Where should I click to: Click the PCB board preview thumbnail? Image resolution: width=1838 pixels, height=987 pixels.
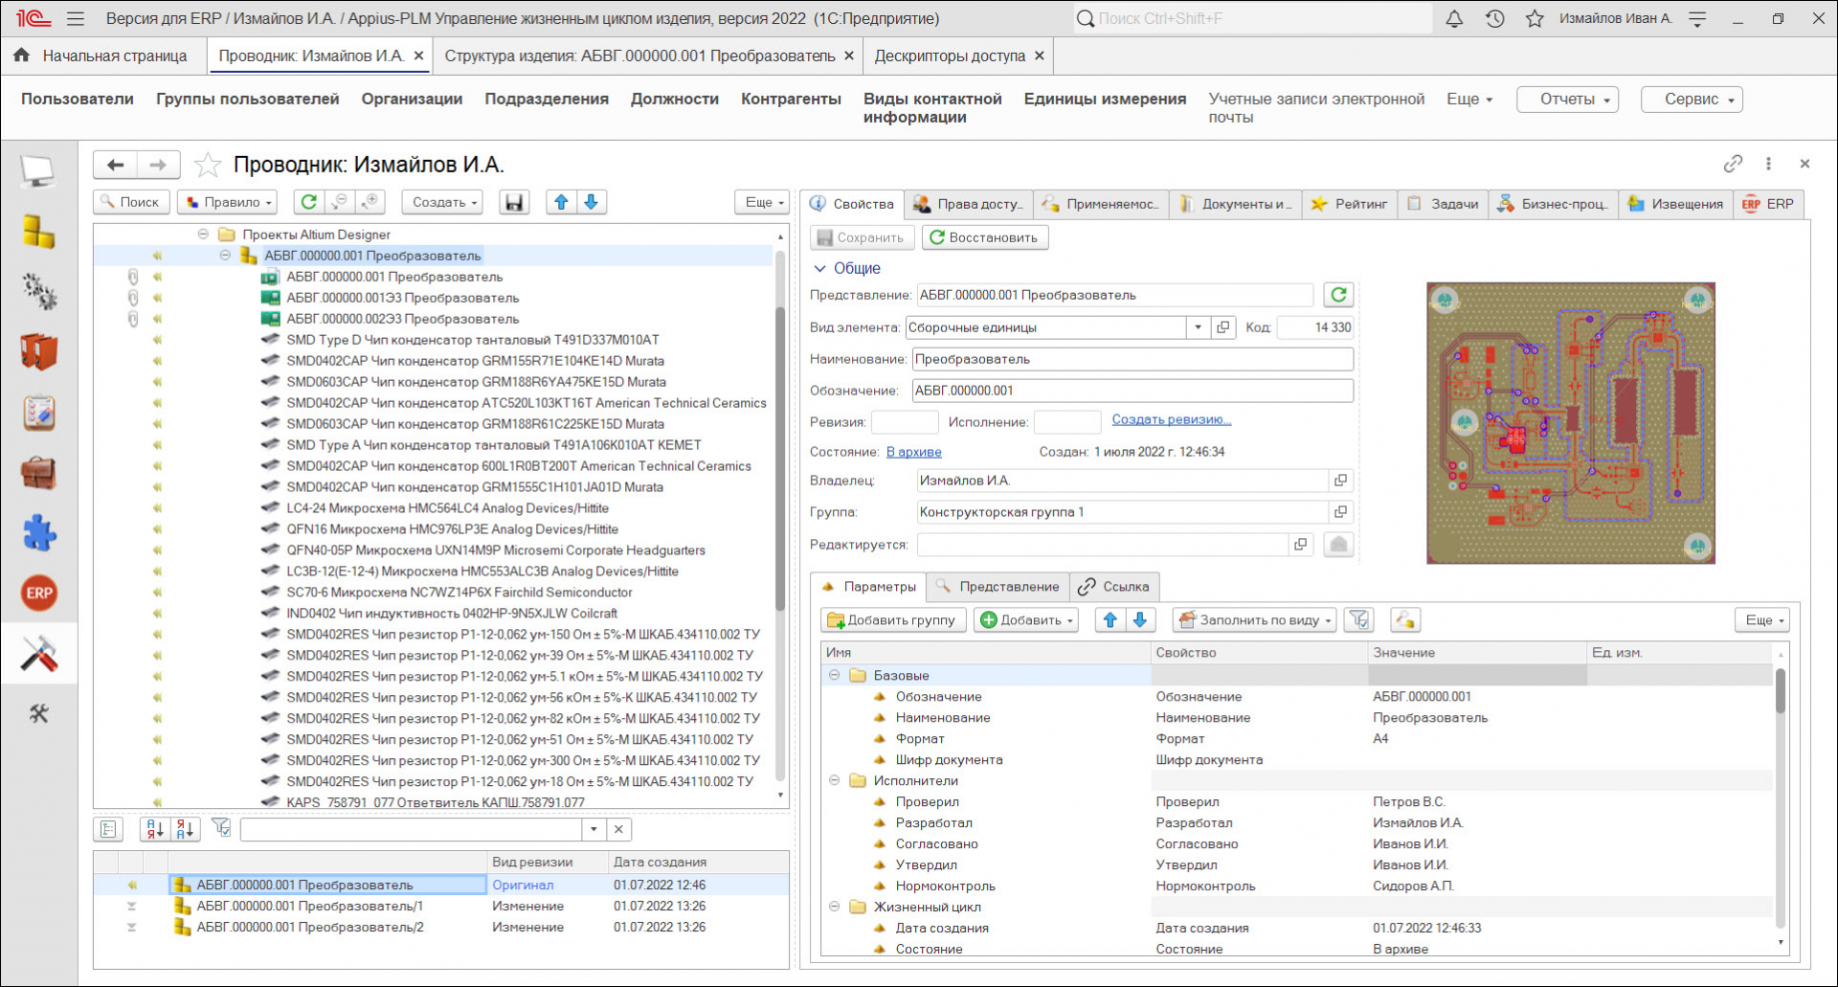click(1570, 422)
